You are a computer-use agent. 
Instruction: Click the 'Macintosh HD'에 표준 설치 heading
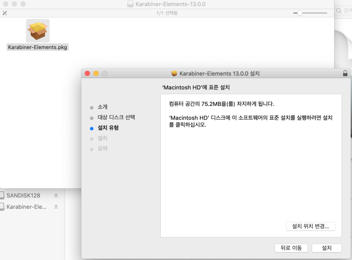(x=196, y=87)
